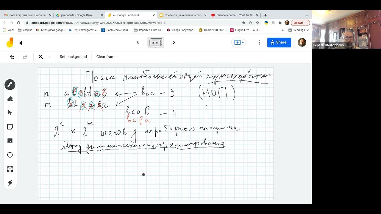
Task: Open the Chrome Update menu
Action: tap(300, 23)
